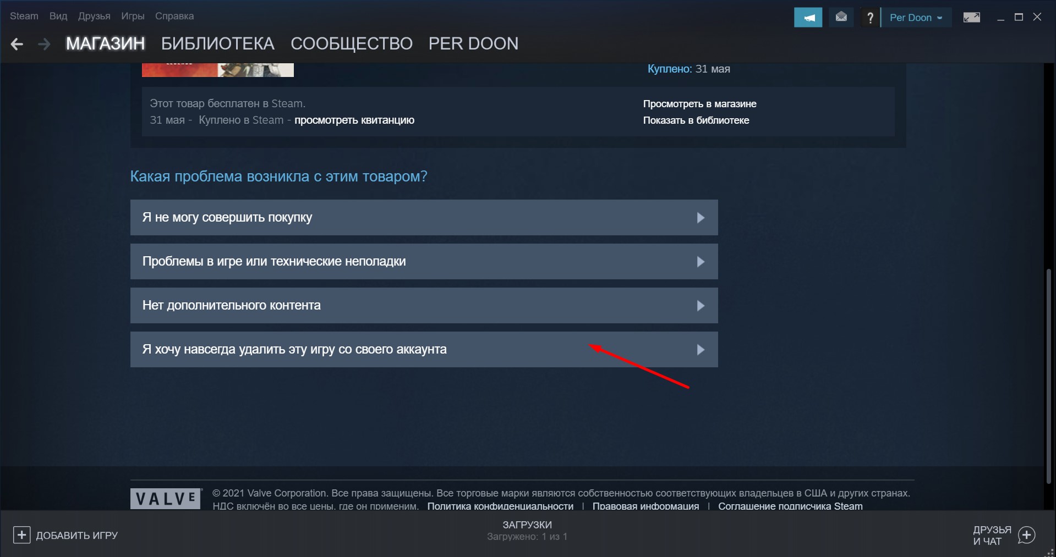Click the forward navigation arrow
Screen dimensions: 1056x557
click(x=44, y=44)
